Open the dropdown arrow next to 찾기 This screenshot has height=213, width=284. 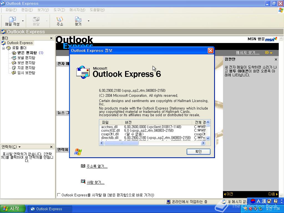point(88,21)
